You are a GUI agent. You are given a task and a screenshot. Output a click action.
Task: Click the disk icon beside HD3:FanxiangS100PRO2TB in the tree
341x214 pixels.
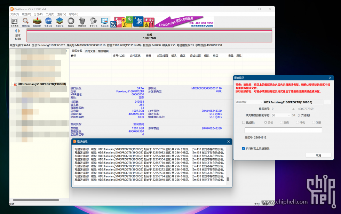pyautogui.click(x=15, y=84)
